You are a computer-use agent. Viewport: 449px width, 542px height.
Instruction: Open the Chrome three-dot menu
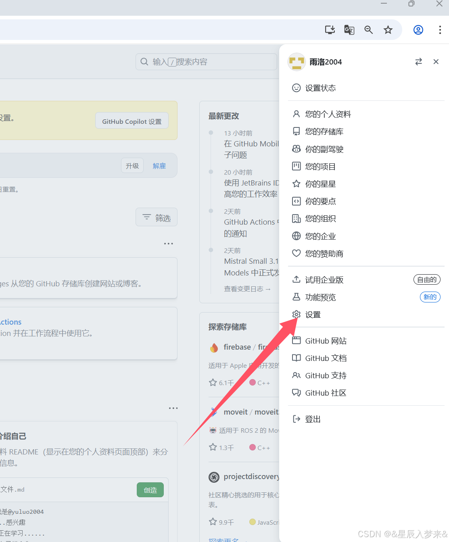click(440, 29)
